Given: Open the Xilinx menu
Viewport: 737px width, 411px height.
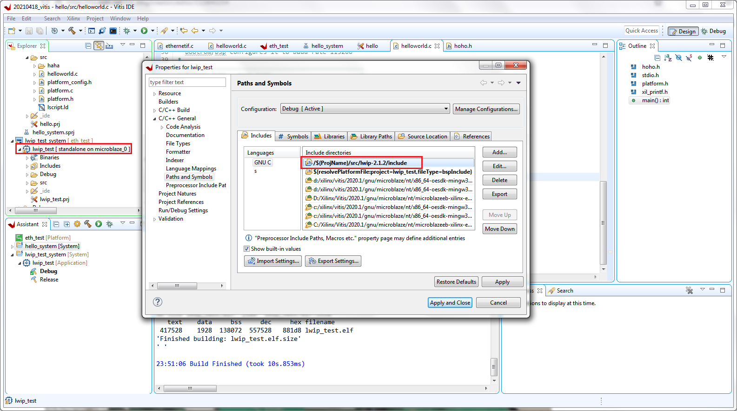Looking at the screenshot, I should [x=73, y=19].
